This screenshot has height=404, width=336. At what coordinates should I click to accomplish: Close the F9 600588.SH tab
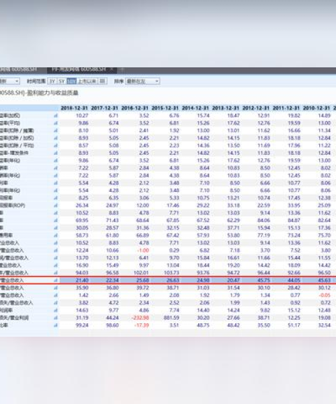pyautogui.click(x=112, y=69)
